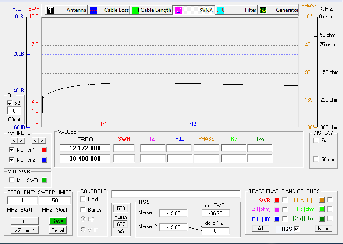Click the MHz Stop frequency field
The height and width of the screenshot is (244, 343).
click(x=54, y=200)
